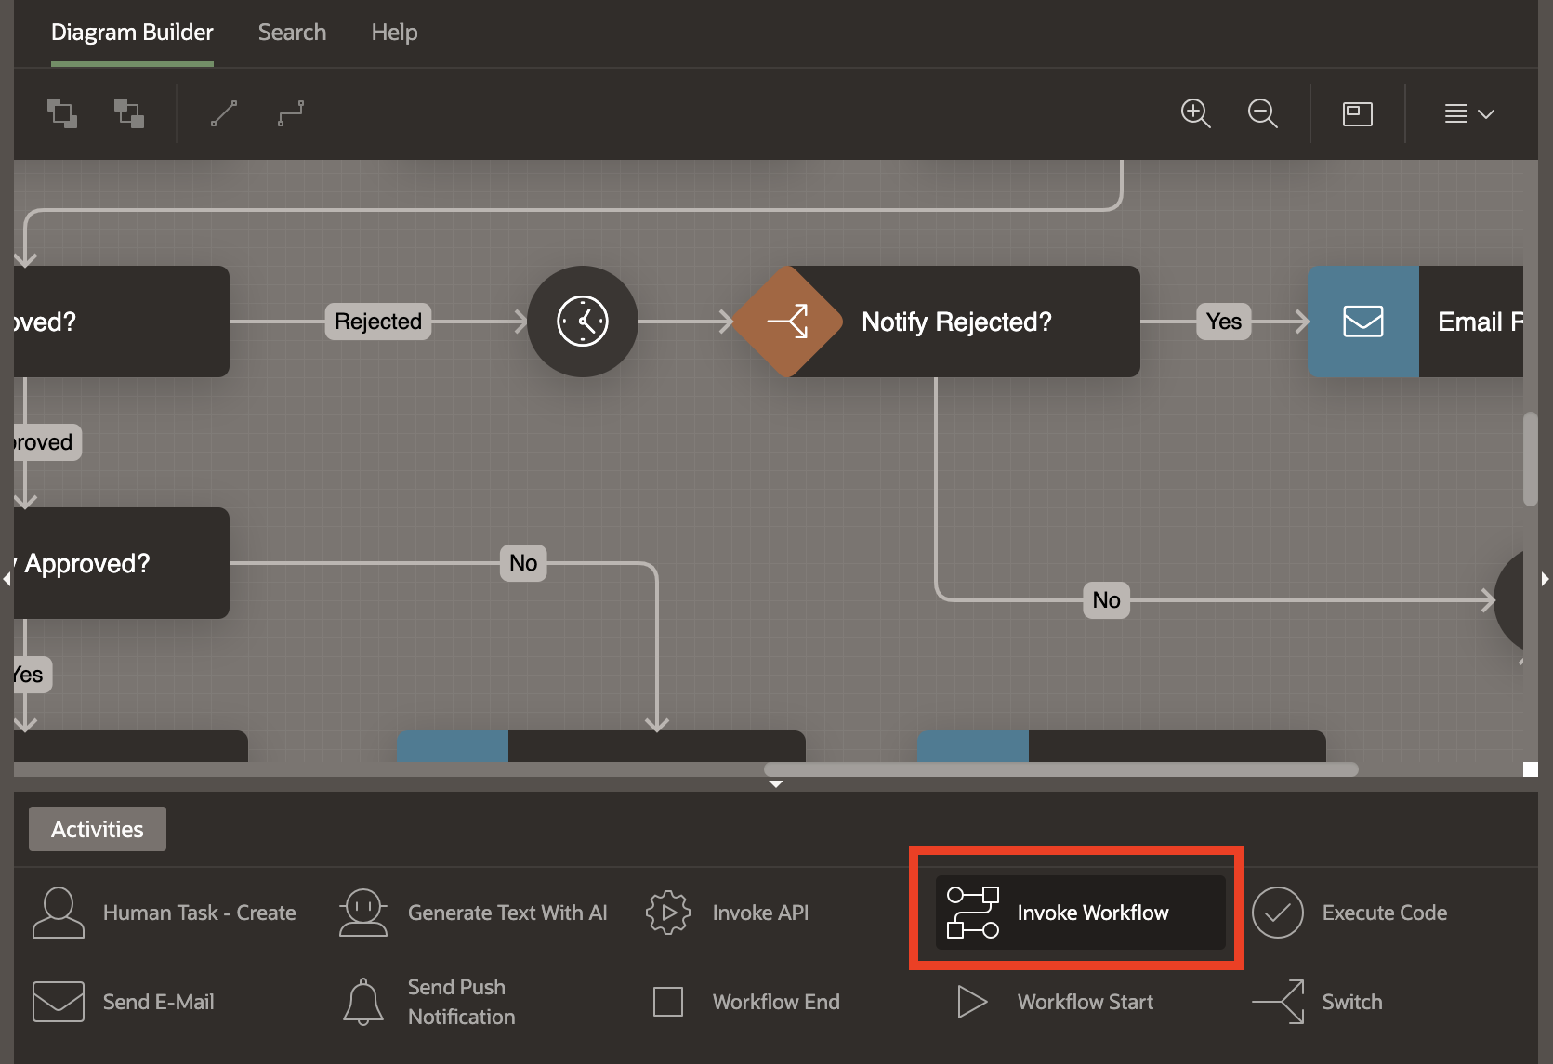Click the Bring to Front toolbar icon
This screenshot has height=1064, width=1553.
[62, 113]
